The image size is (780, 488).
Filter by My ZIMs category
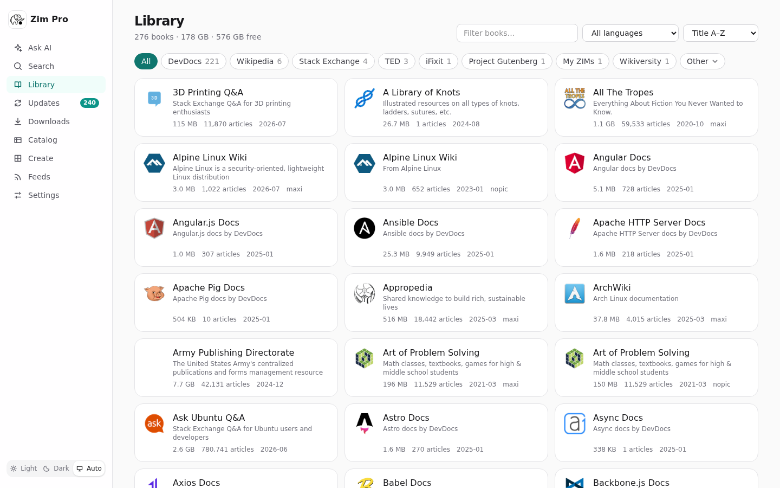[x=582, y=61]
